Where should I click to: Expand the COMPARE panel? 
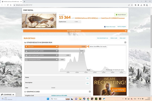point(8,95)
